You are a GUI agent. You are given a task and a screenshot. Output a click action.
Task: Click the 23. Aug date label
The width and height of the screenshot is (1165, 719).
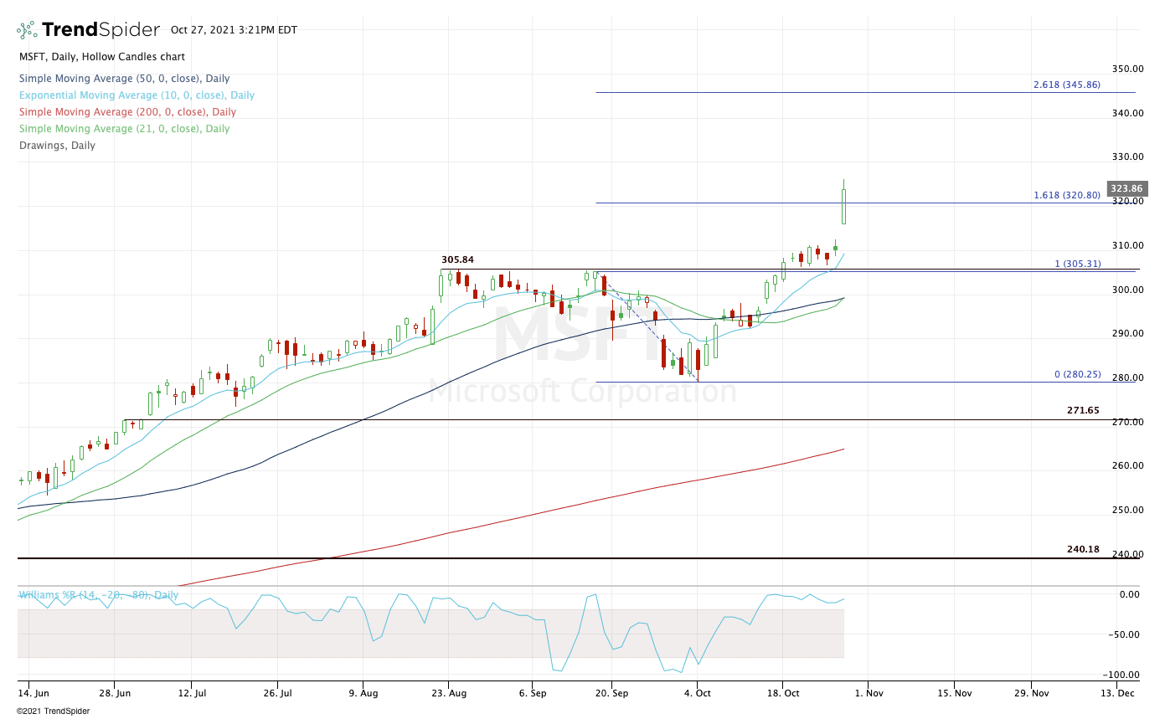point(448,693)
